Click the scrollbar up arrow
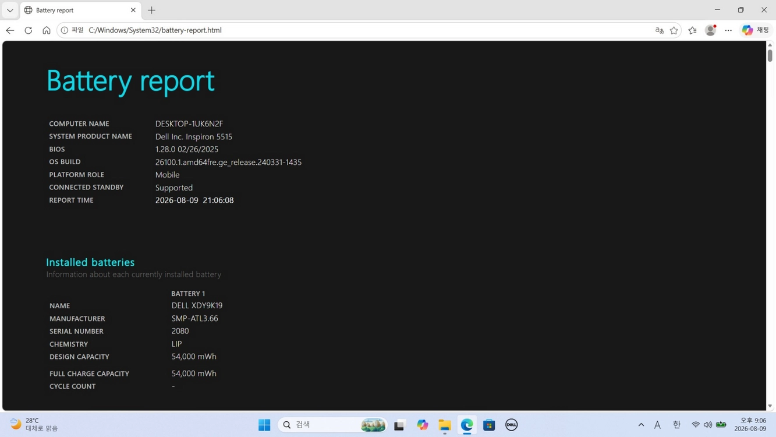The image size is (776, 437). point(770,45)
